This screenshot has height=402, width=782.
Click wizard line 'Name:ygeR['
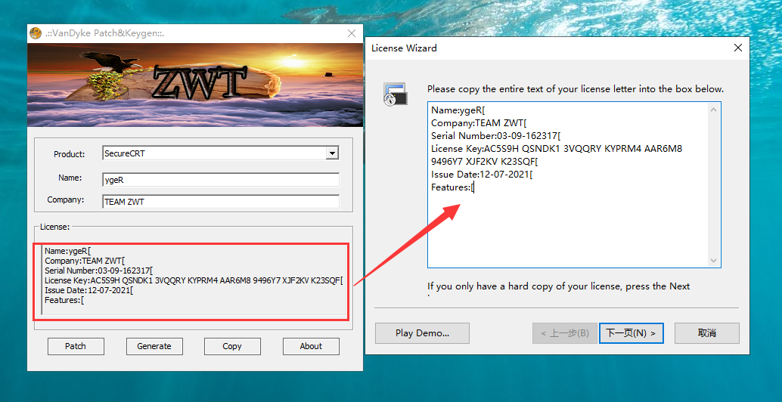458,110
